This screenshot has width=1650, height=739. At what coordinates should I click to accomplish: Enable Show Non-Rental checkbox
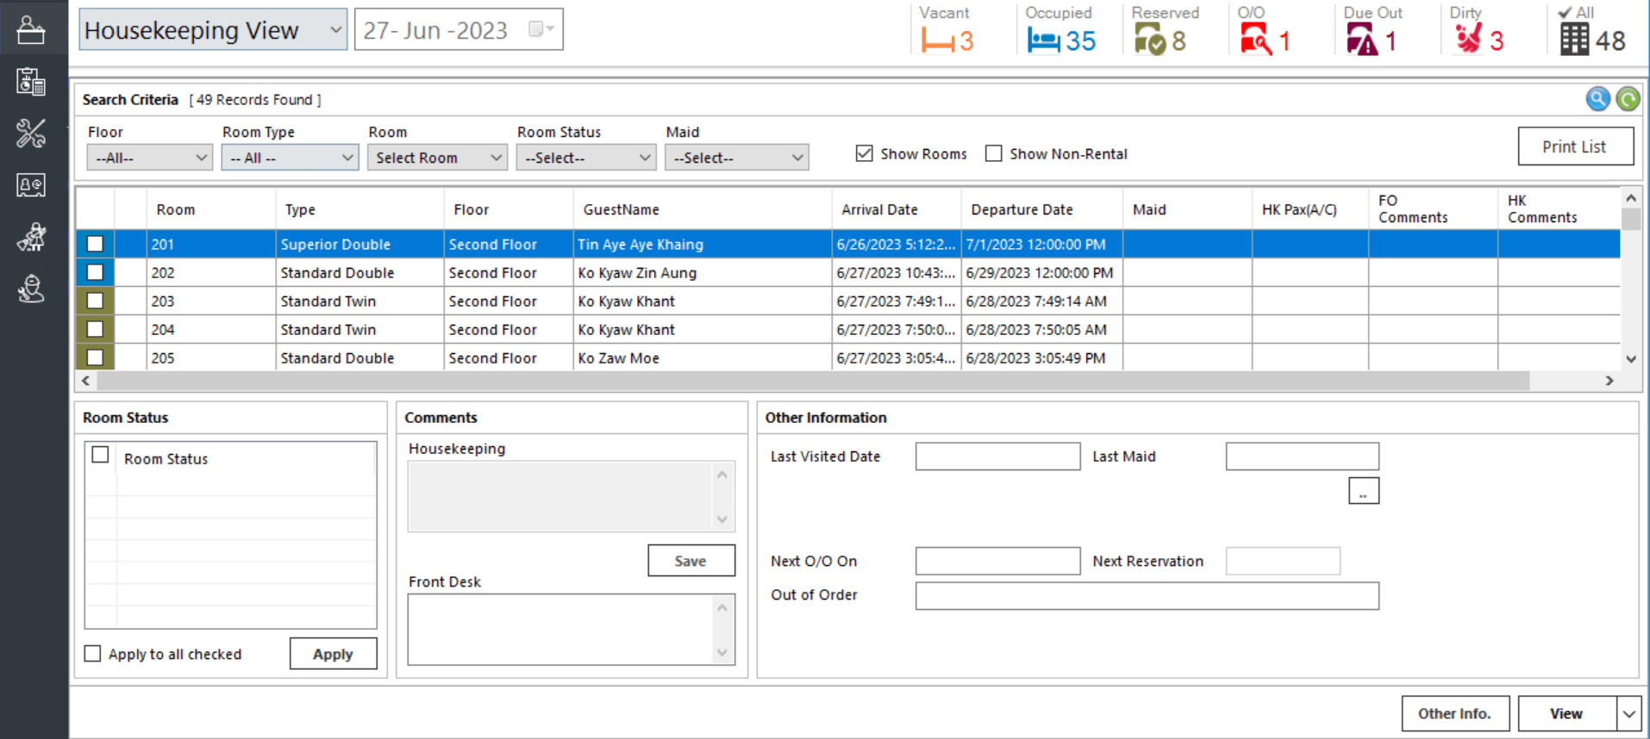coord(994,153)
